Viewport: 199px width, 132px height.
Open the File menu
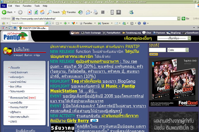click(4, 6)
